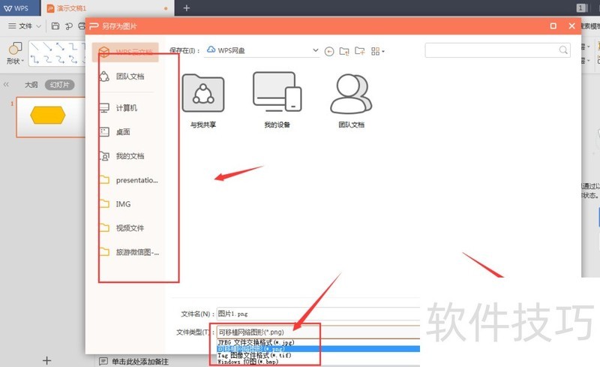
Task: Choose 可移植网络图形 (*.png) highlighted option
Action: (x=318, y=349)
